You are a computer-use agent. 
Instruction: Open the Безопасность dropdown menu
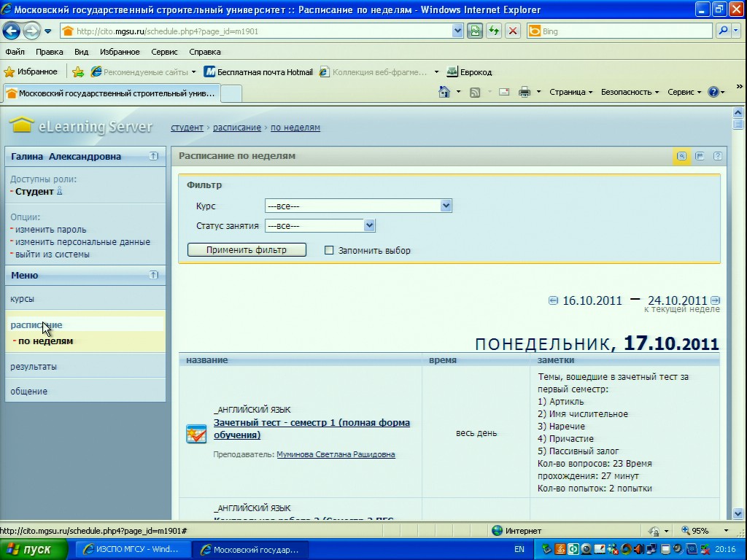(630, 92)
